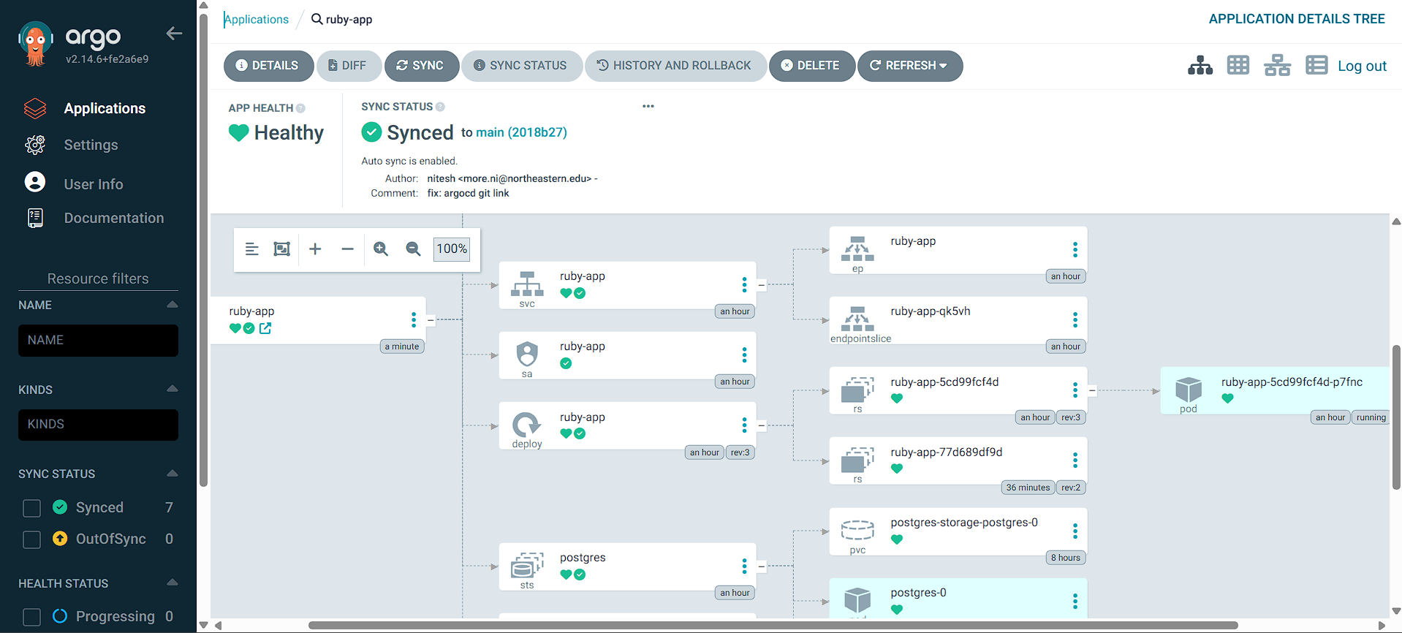Open the User Info sidebar item

click(x=93, y=184)
